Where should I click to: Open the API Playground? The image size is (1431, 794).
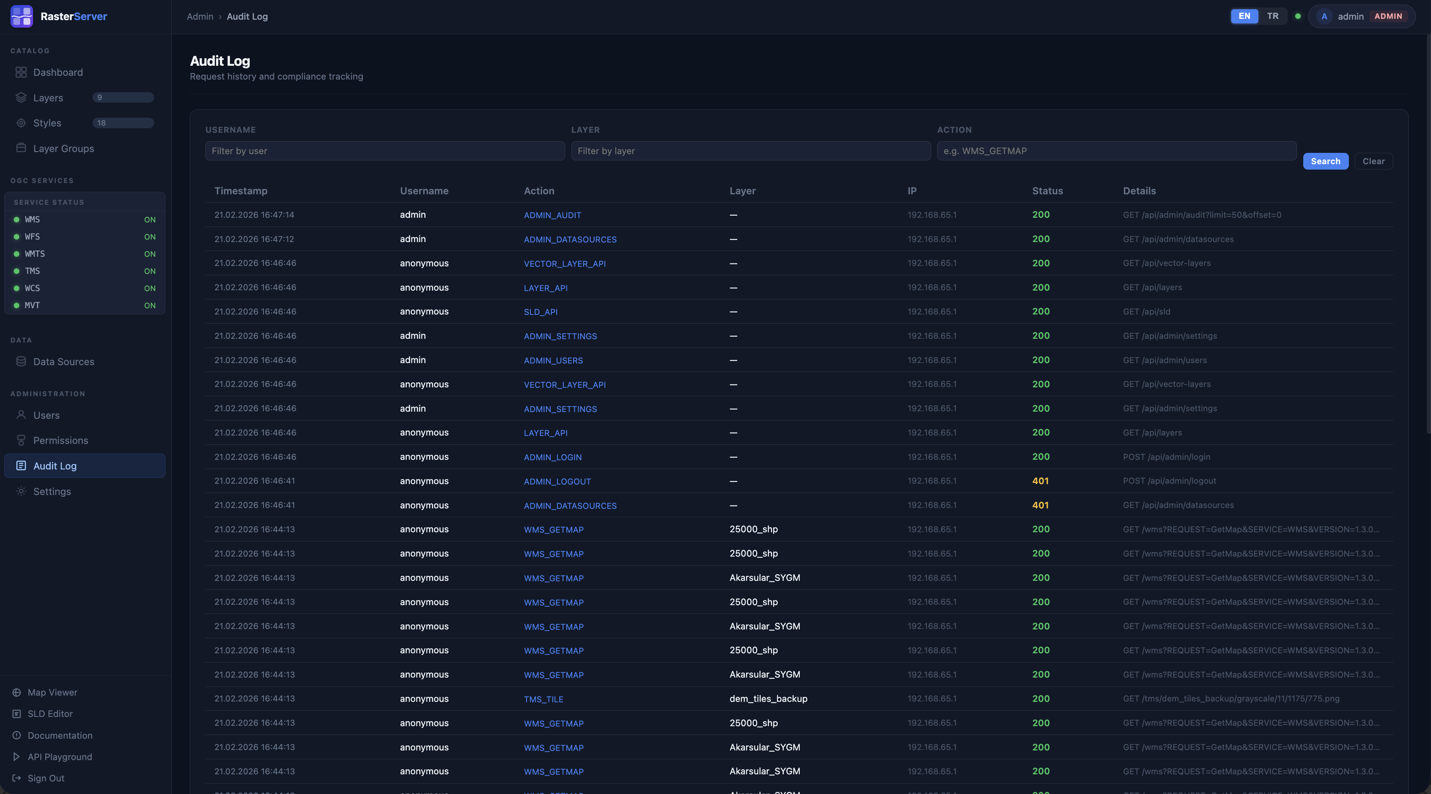pos(59,756)
